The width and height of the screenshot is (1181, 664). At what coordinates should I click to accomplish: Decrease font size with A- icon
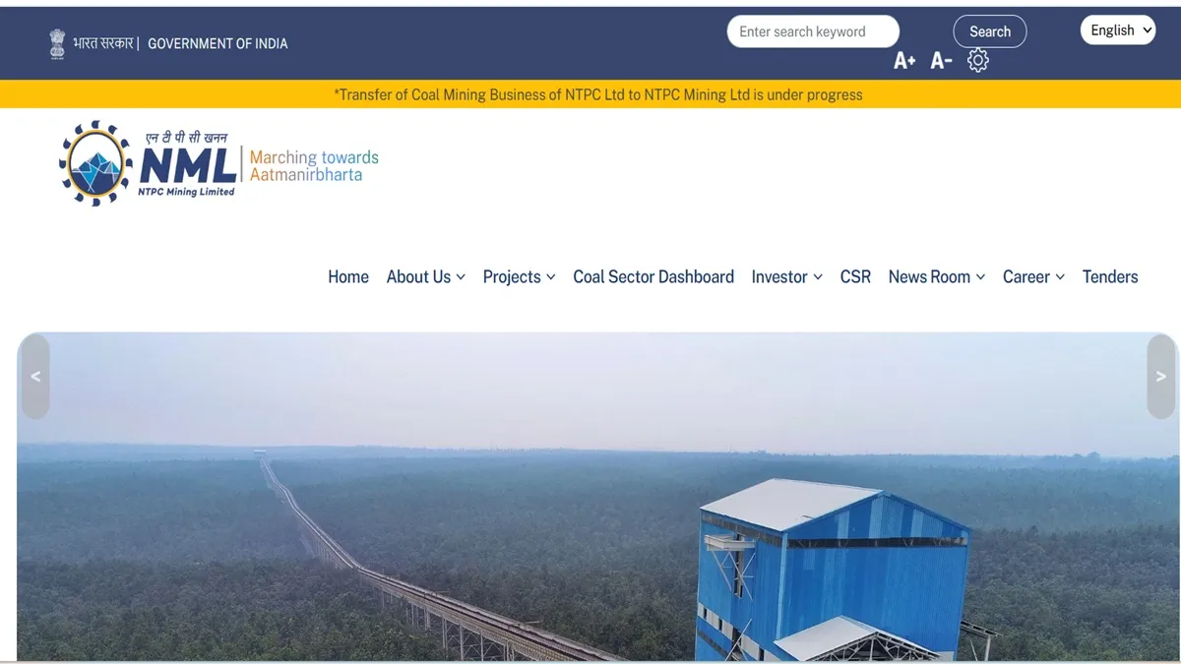(x=942, y=61)
